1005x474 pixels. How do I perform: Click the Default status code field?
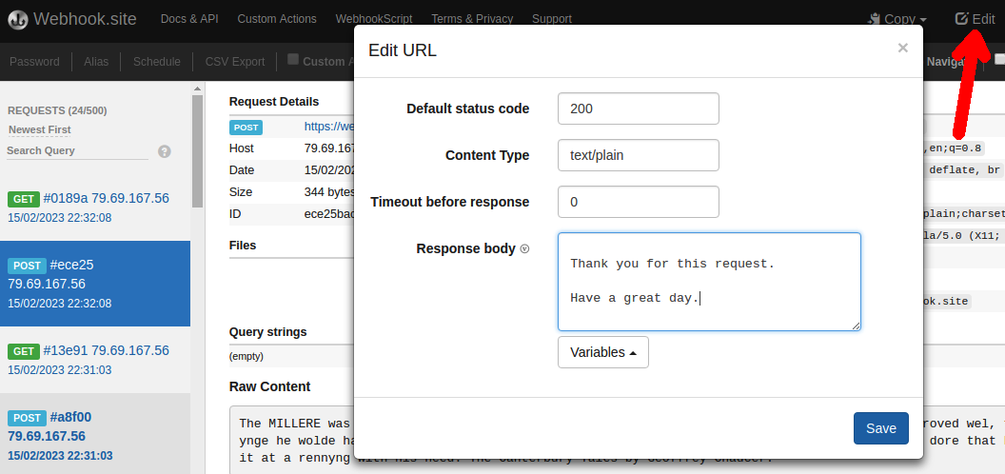[x=638, y=109]
